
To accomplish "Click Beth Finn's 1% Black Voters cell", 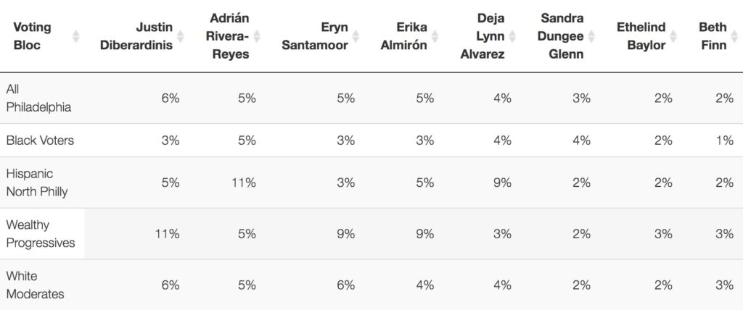I will point(723,141).
